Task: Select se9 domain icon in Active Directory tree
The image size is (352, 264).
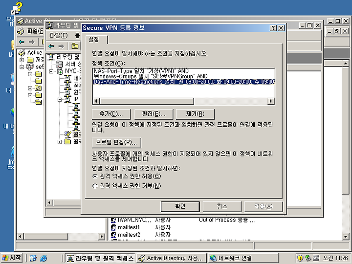Action: 30,66
